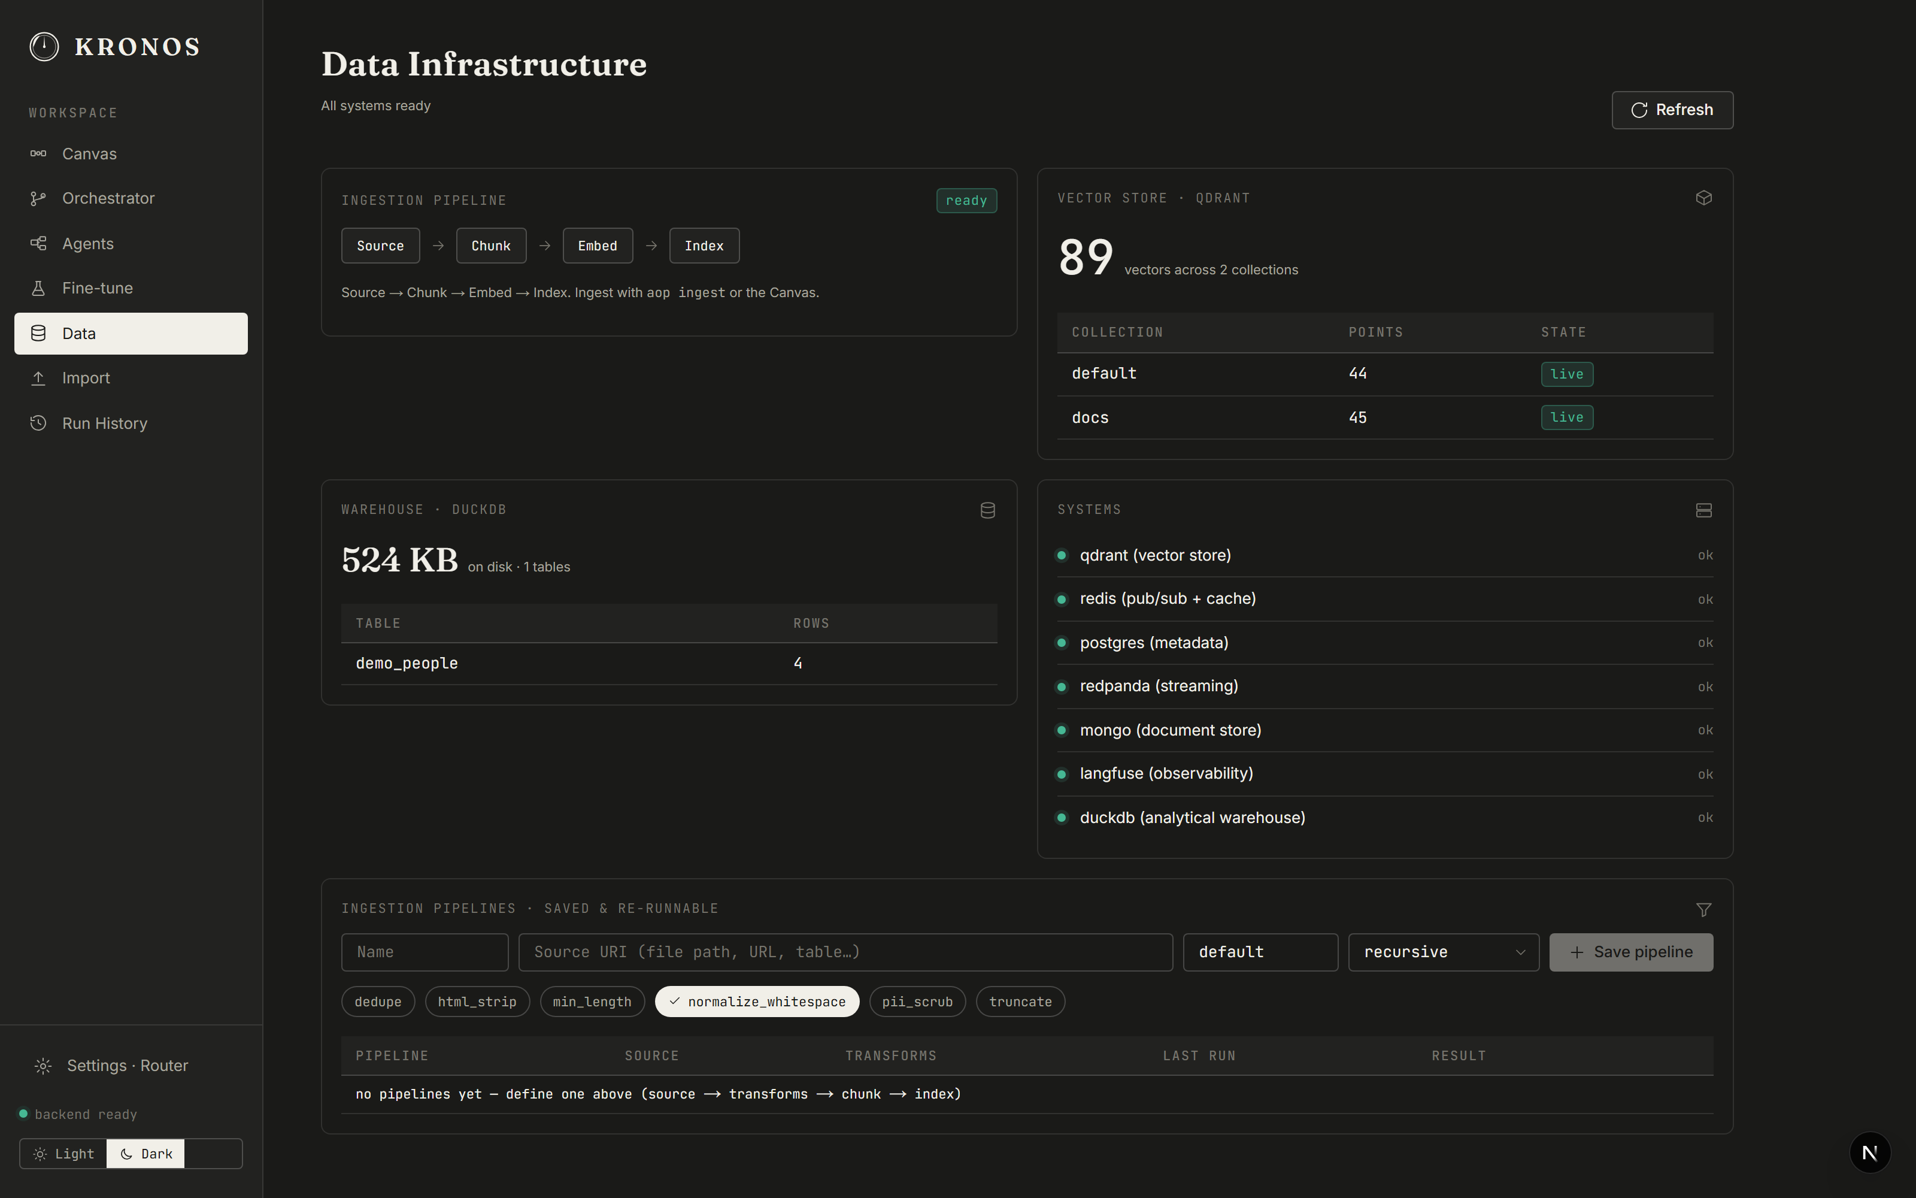Click the Settings gear icon
Screen dimensions: 1916x1198
point(44,1066)
